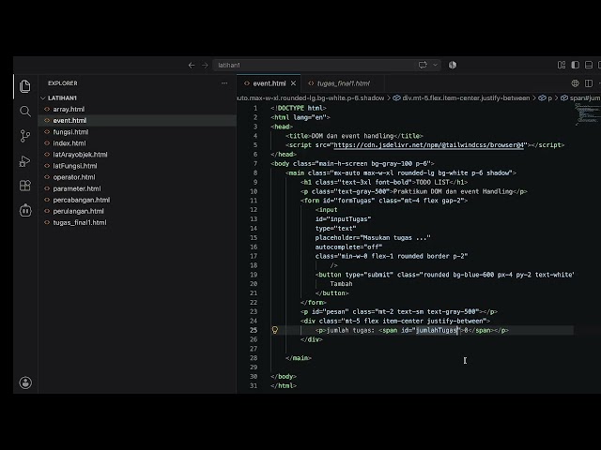
Task: Open the Explorer view in activity bar
Action: tap(25, 86)
